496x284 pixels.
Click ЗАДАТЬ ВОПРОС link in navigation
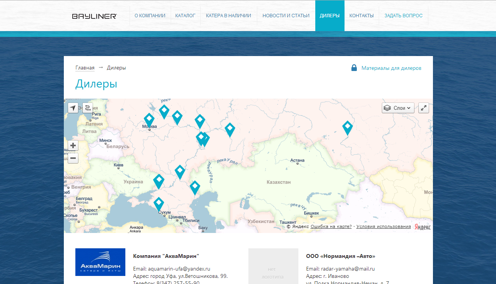click(x=403, y=16)
